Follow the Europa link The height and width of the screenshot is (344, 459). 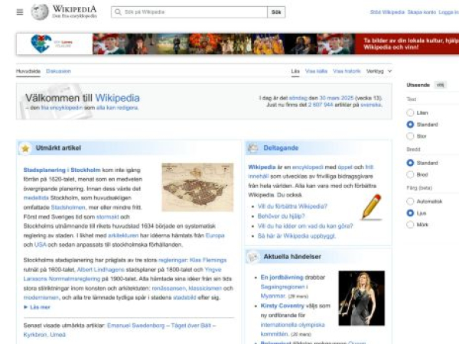(215, 235)
